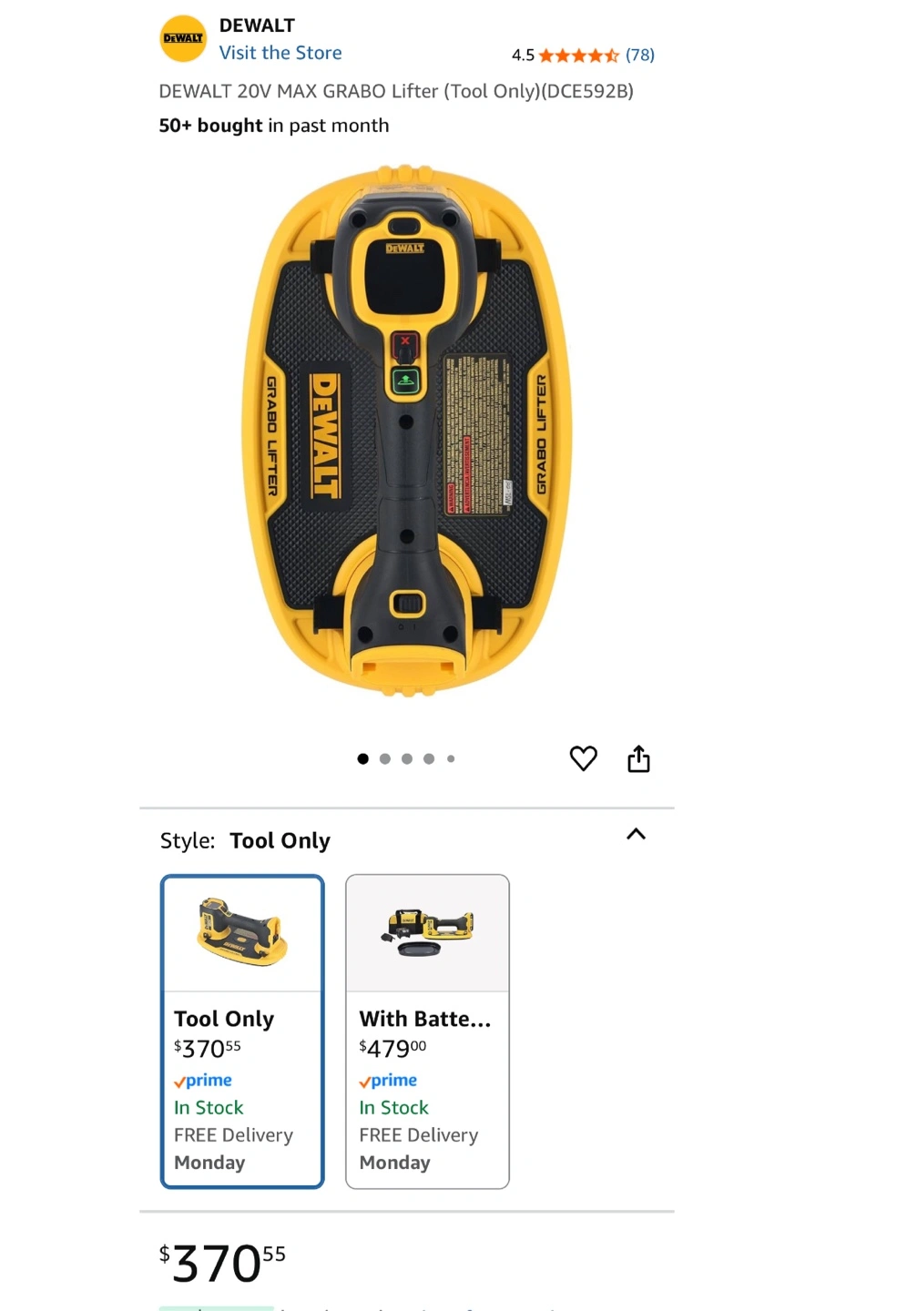This screenshot has width=897, height=1311.
Task: Tap the DEWALT brand logo
Action: point(183,38)
